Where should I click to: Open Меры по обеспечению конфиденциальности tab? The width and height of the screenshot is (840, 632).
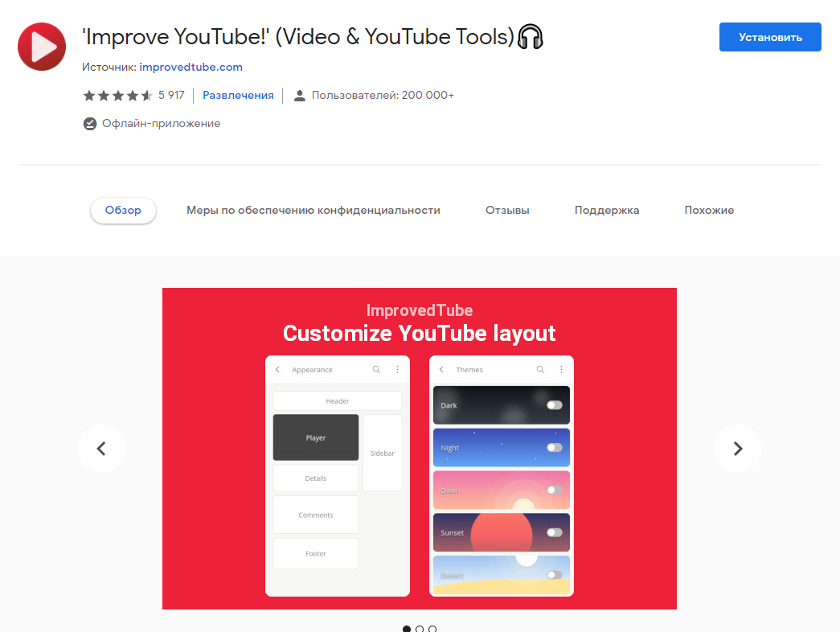pos(313,210)
